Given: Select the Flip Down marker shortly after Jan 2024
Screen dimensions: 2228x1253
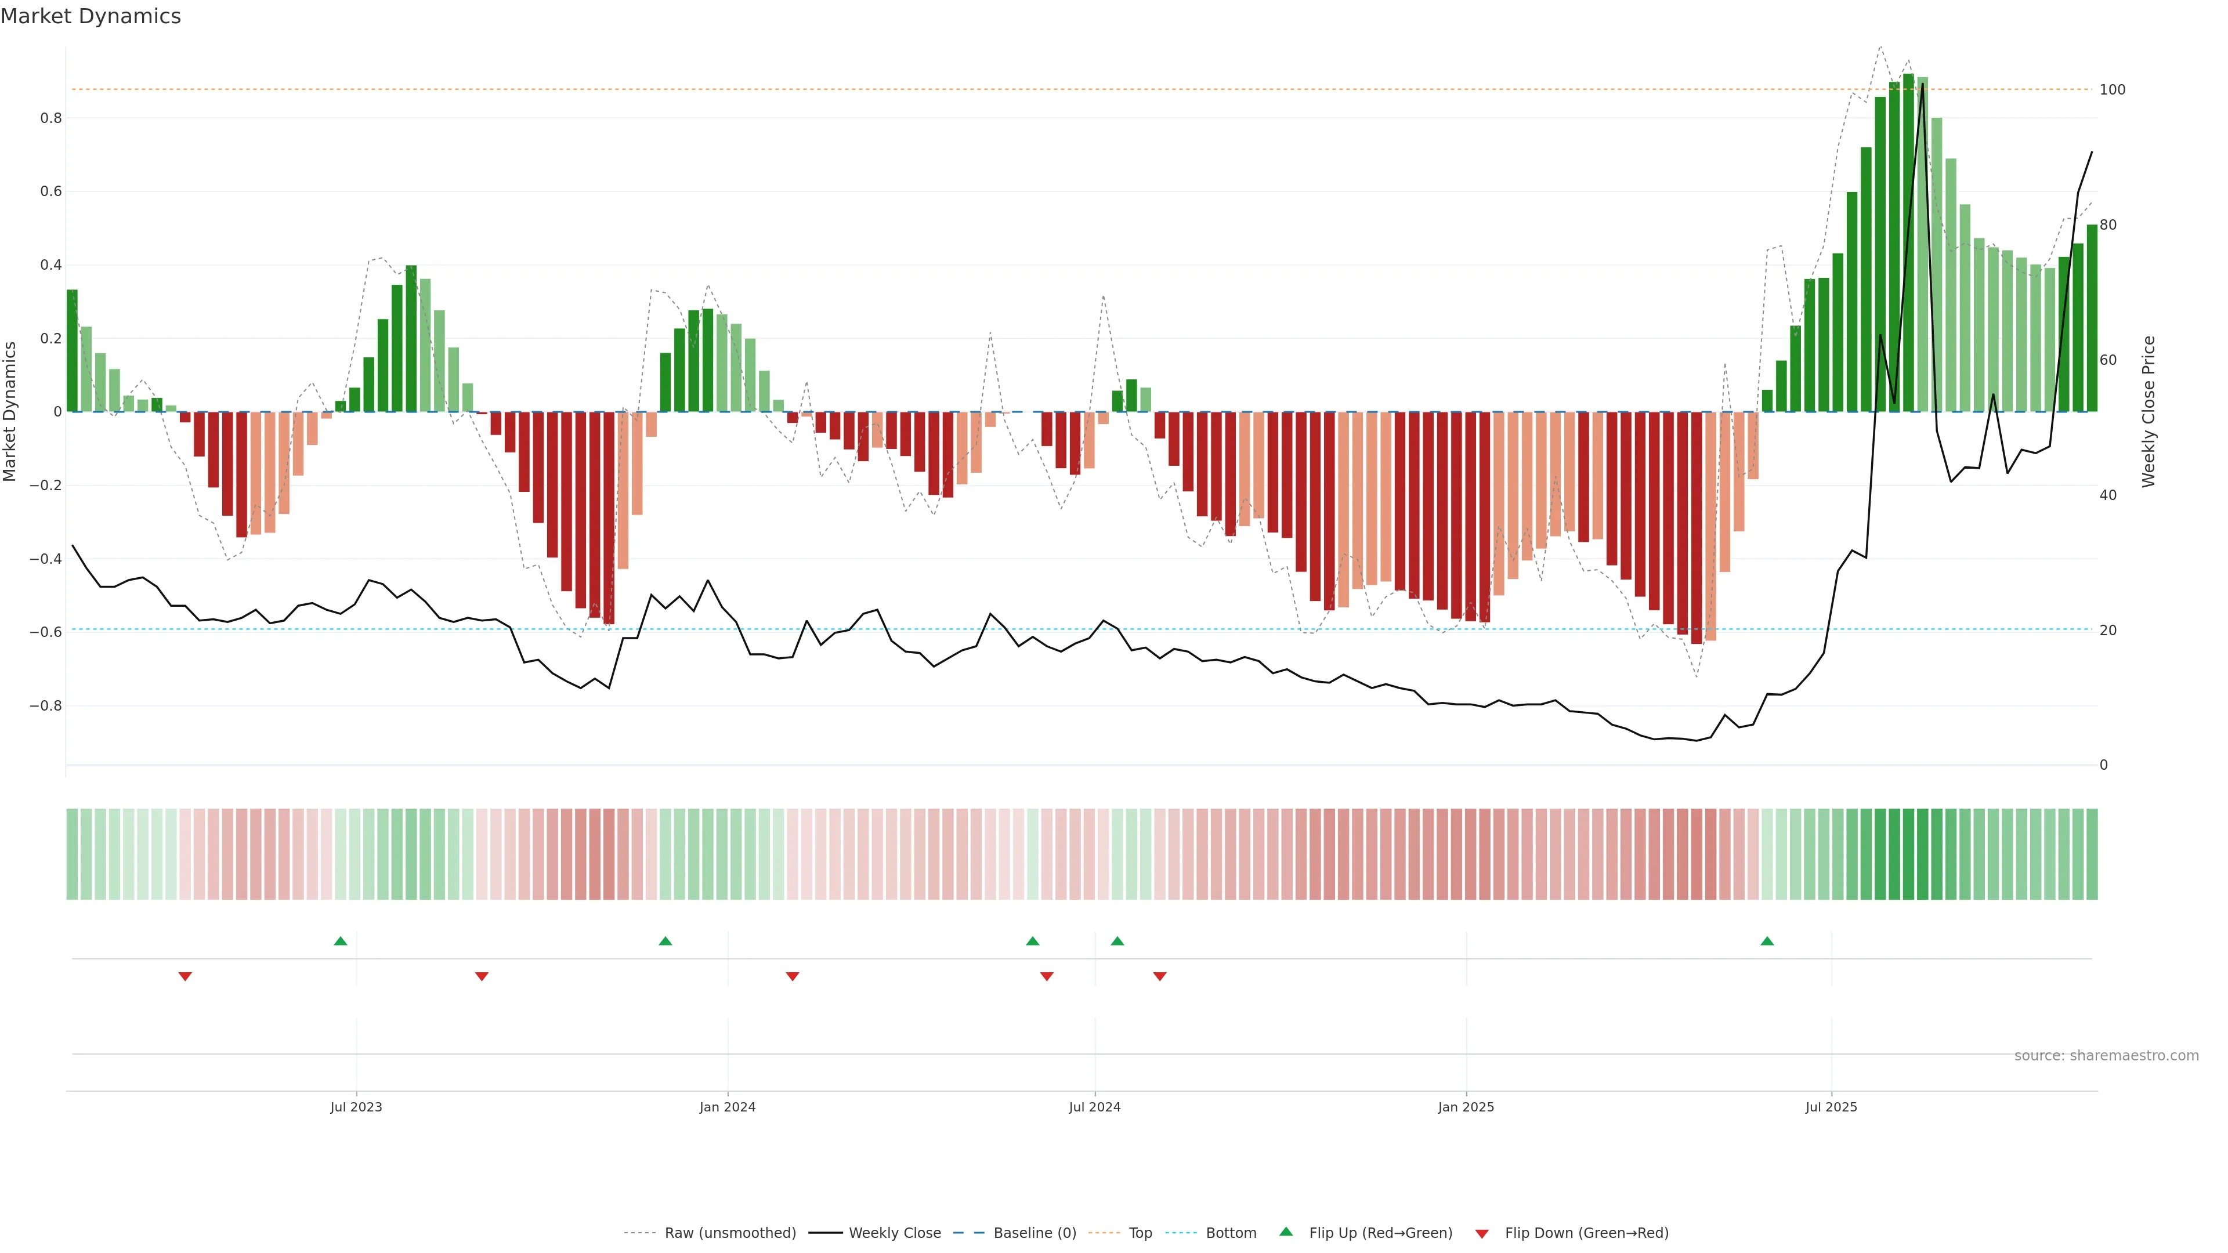Looking at the screenshot, I should click(x=792, y=976).
